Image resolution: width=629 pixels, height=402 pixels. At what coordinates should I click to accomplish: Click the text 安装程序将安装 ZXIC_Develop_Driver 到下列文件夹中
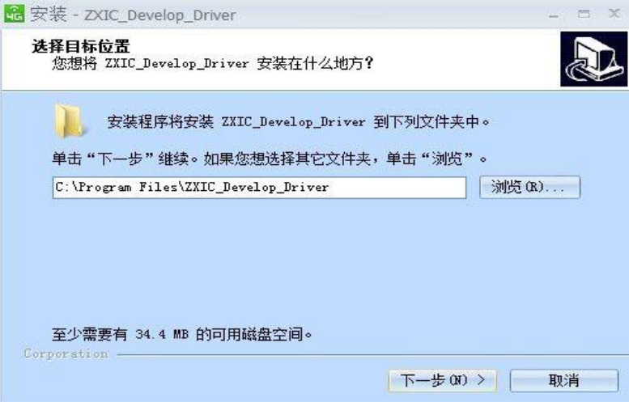coord(298,121)
